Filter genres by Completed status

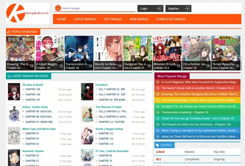pyautogui.click(x=192, y=159)
